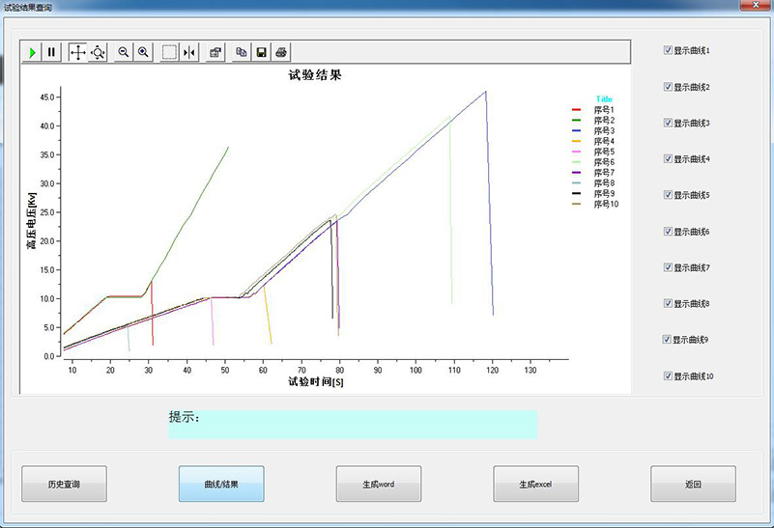Click the 返回 button
The height and width of the screenshot is (528, 774).
[x=693, y=485]
